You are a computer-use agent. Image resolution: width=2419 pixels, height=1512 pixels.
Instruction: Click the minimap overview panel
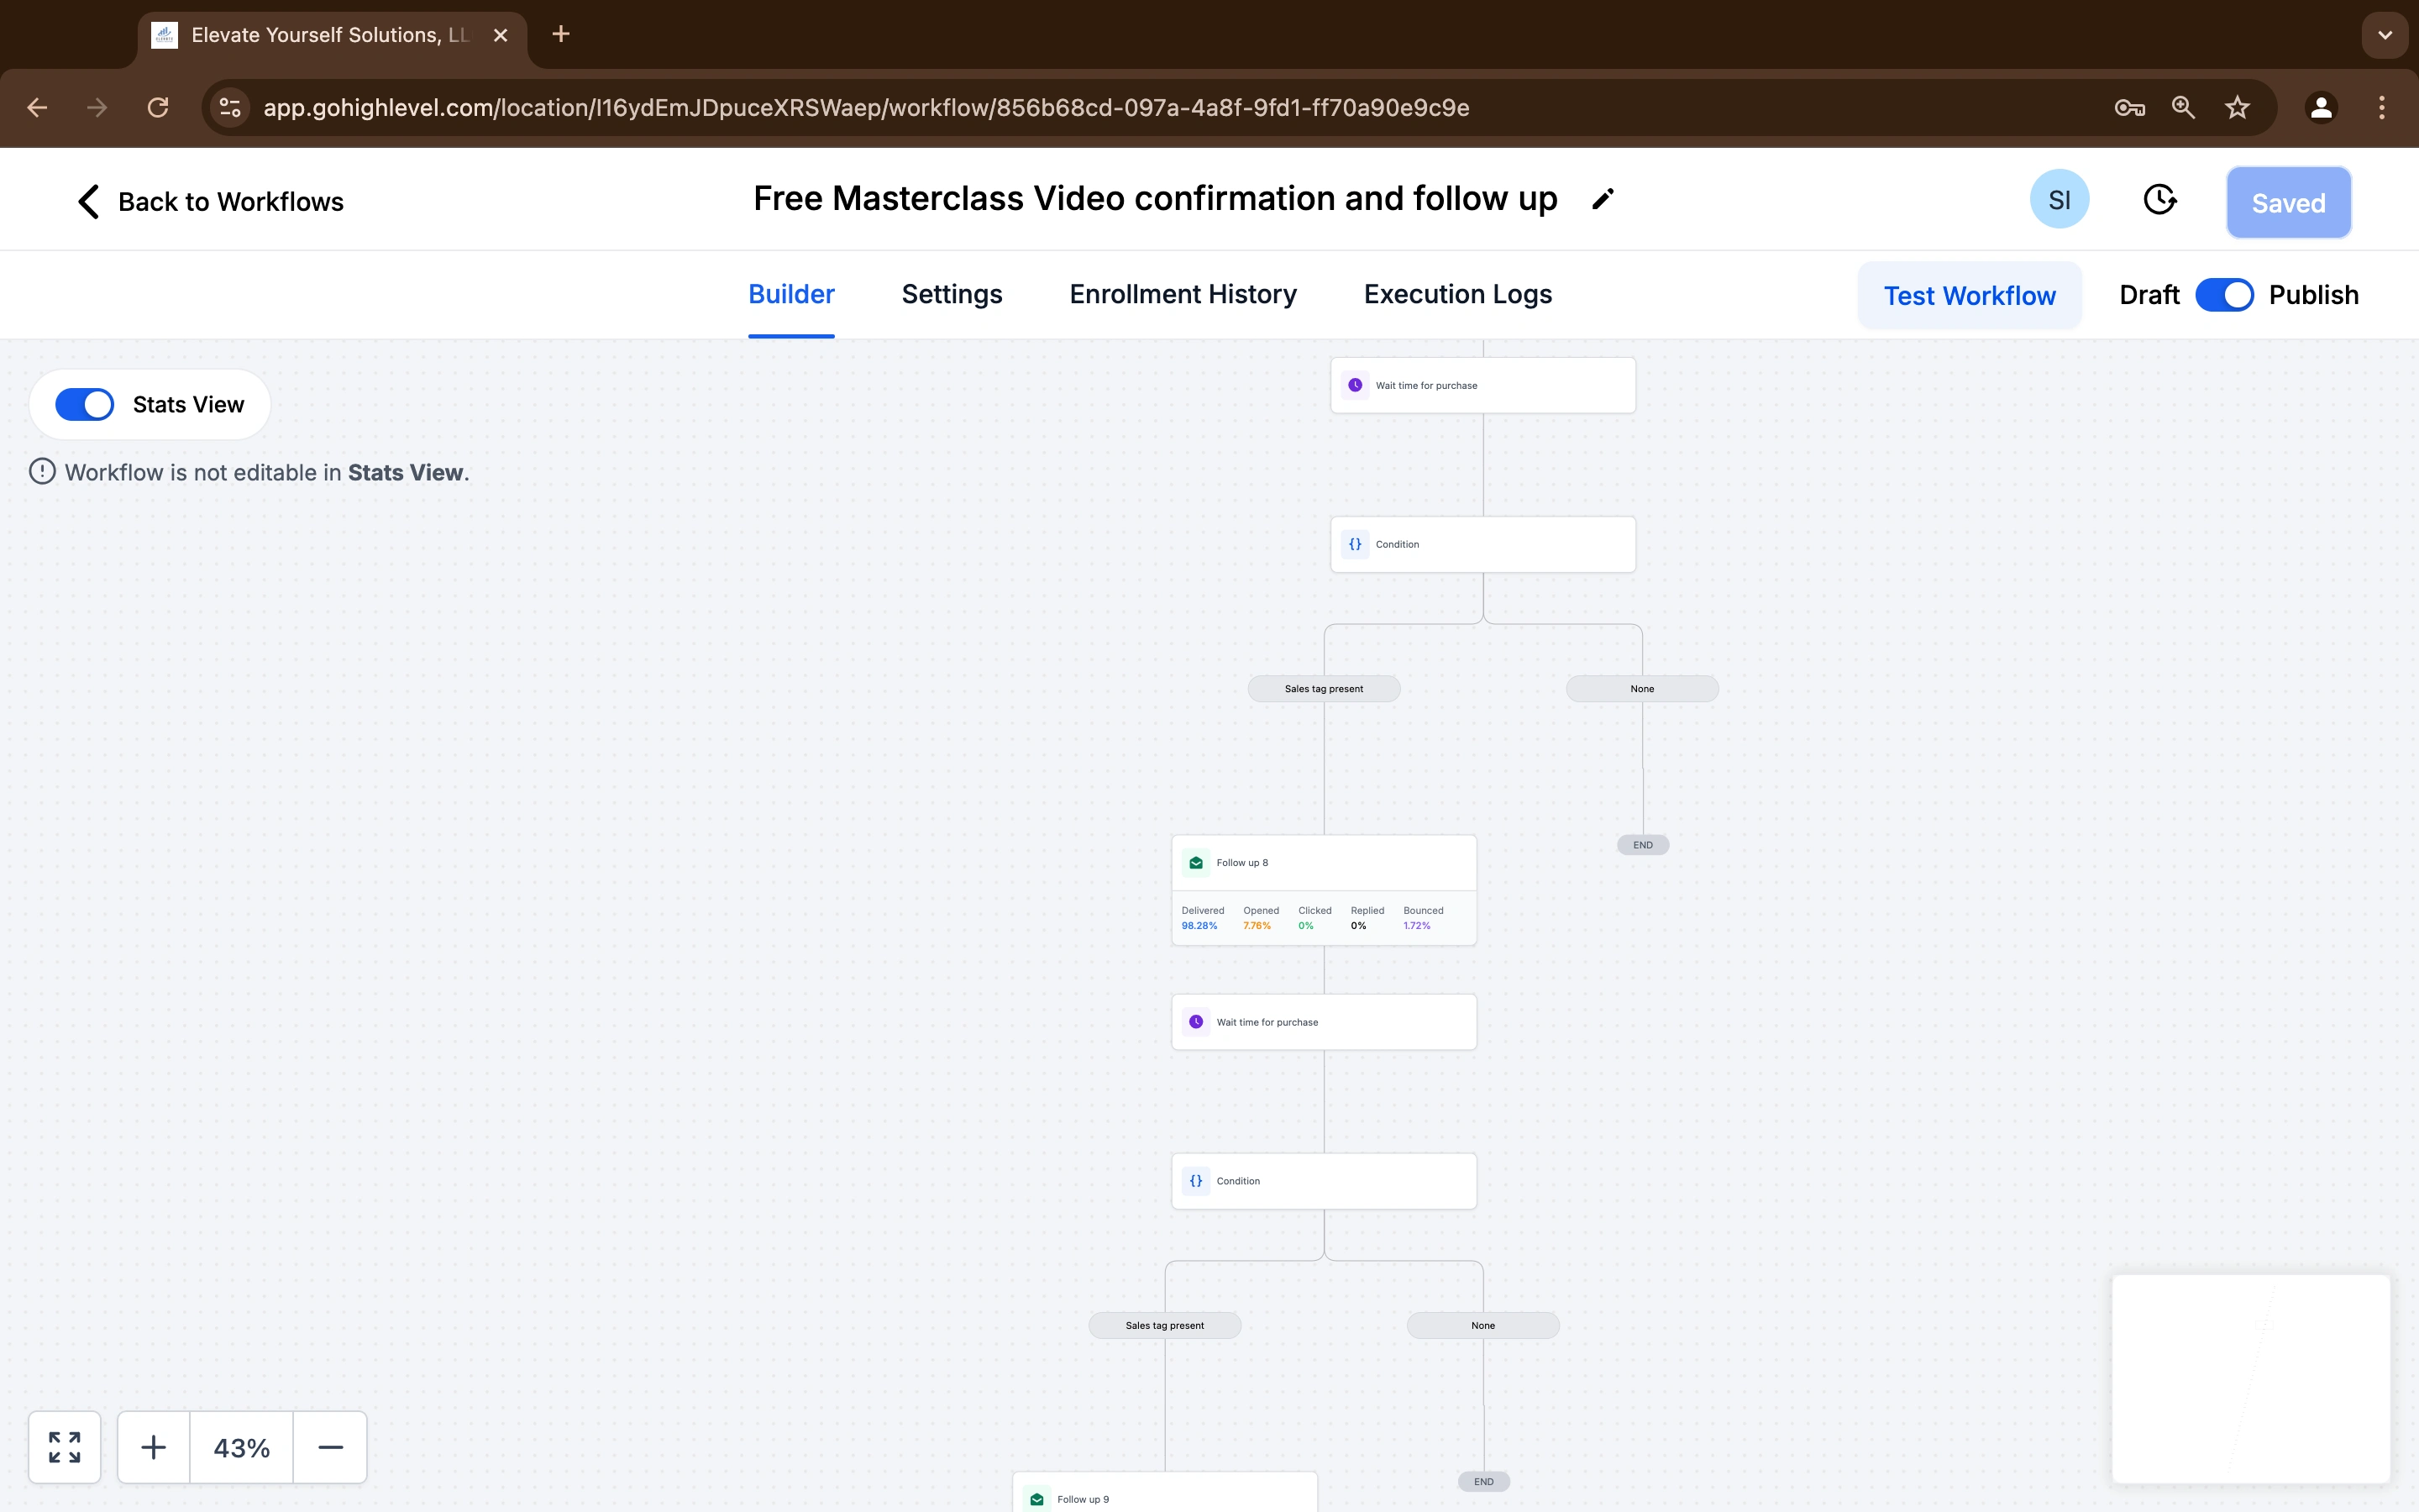coord(2250,1378)
